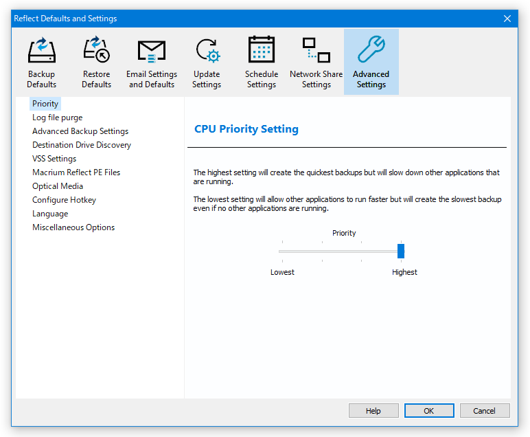Click the Help button

coord(373,411)
